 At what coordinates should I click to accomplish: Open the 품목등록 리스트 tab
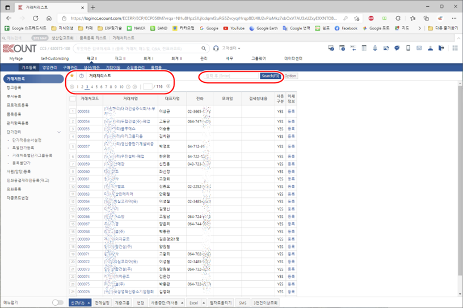[x=93, y=38]
